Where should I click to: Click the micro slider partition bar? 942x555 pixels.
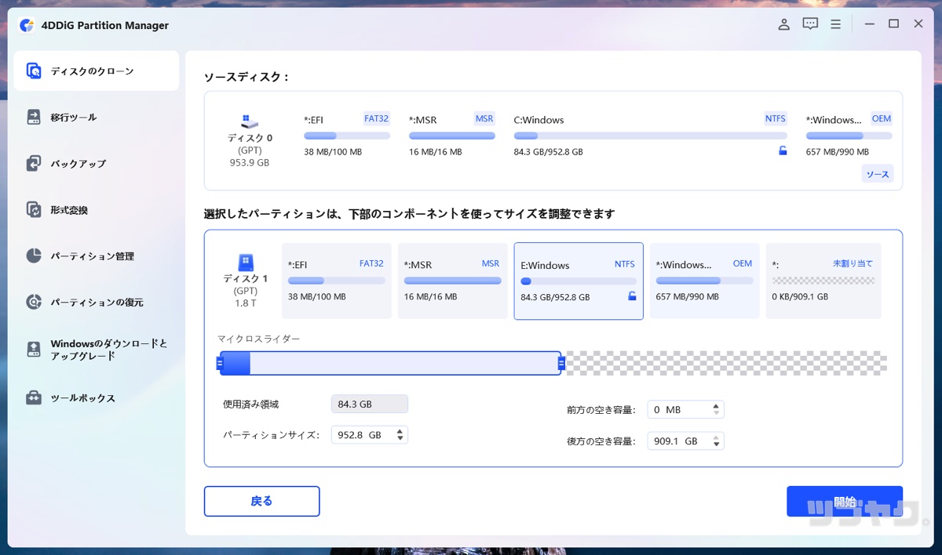pos(390,363)
